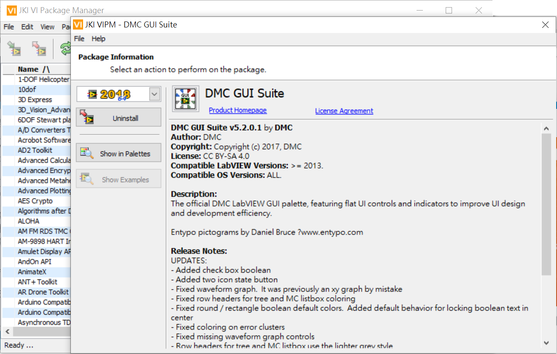Open the Product Homepage link
This screenshot has height=354, width=557.
[x=238, y=110]
